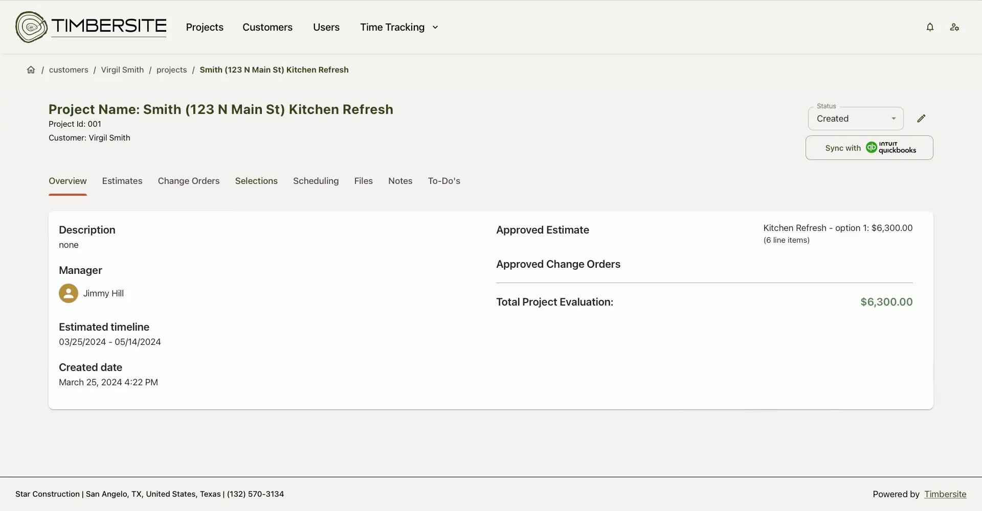The image size is (982, 511).
Task: Open the Customers menu item
Action: (267, 27)
